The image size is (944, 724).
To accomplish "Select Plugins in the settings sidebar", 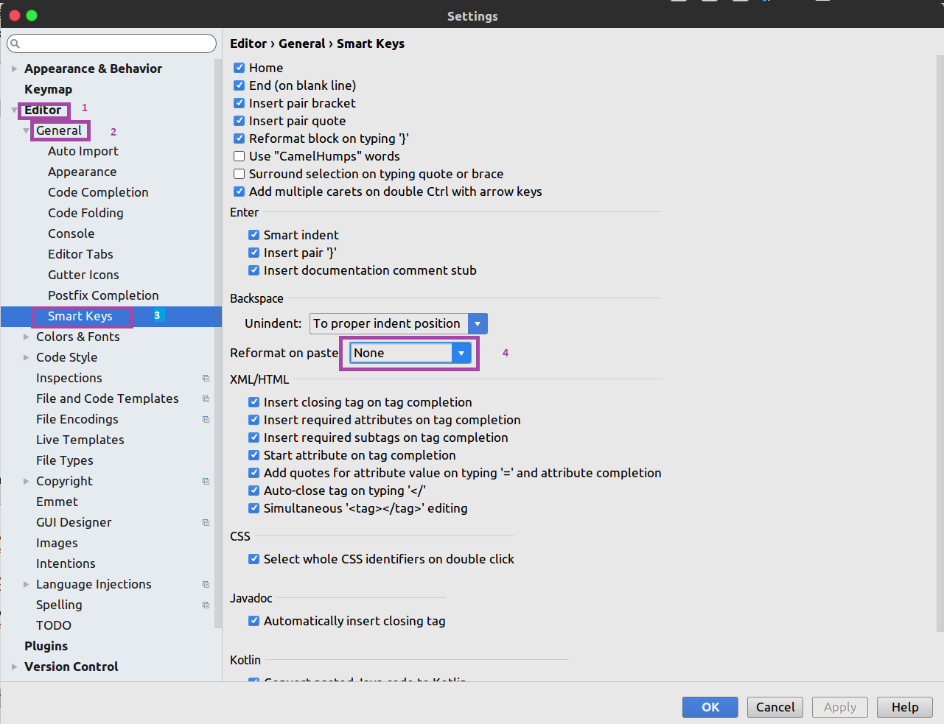I will coord(46,646).
